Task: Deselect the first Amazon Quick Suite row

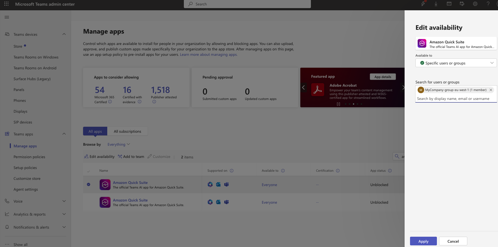Action: pos(89,184)
